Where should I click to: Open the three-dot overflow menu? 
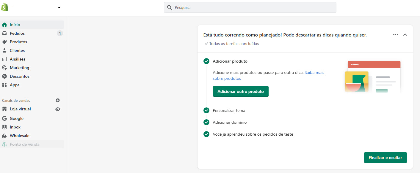(395, 35)
